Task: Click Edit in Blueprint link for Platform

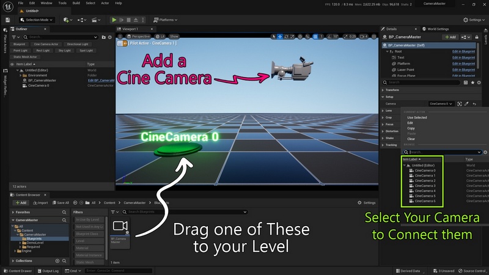Action: pos(464,64)
